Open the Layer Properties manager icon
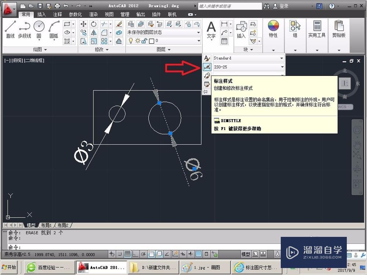367x275 pixels. [x=131, y=24]
